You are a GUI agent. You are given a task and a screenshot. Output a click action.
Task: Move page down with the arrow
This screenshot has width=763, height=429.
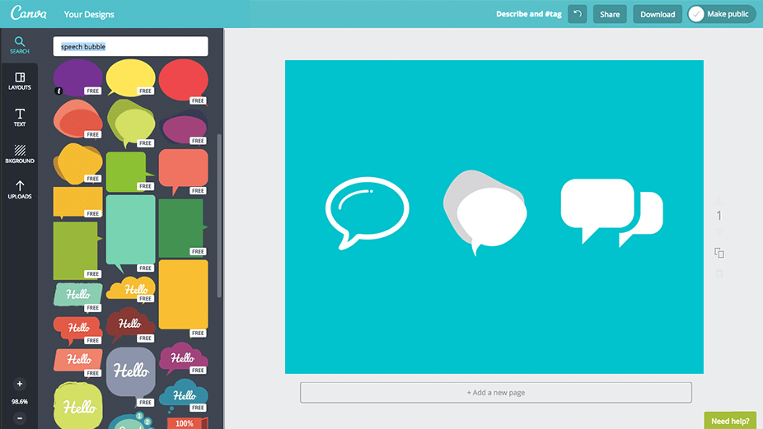pyautogui.click(x=719, y=231)
